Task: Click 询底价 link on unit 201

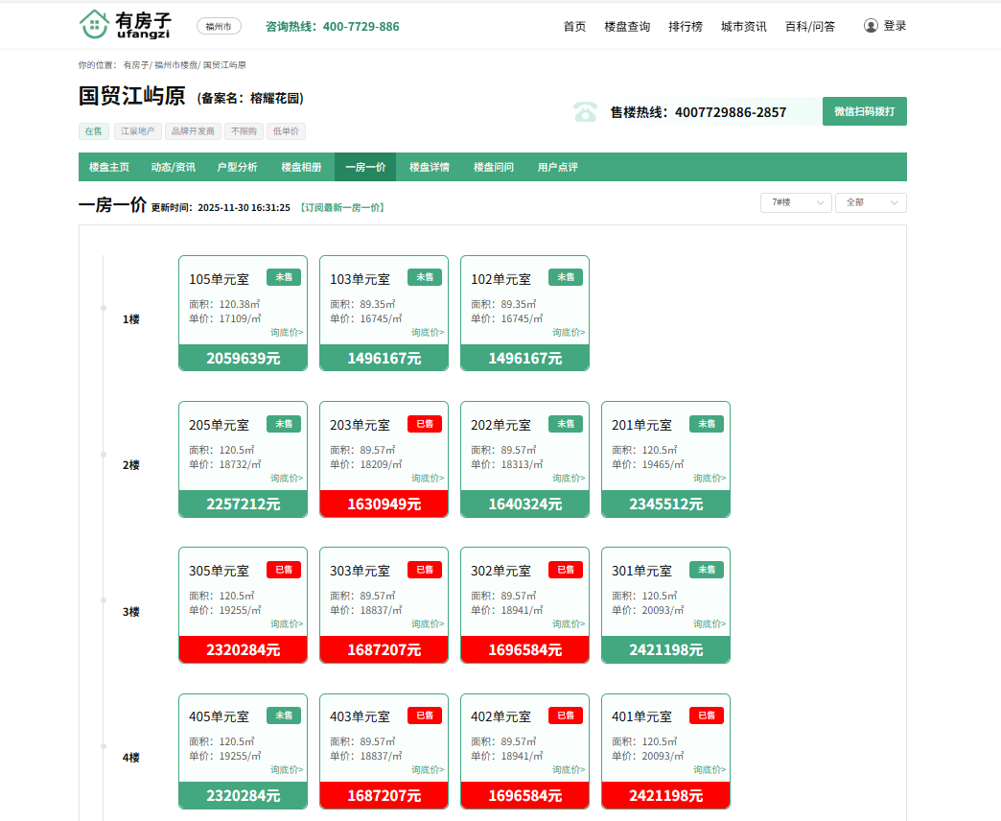Action: (710, 478)
